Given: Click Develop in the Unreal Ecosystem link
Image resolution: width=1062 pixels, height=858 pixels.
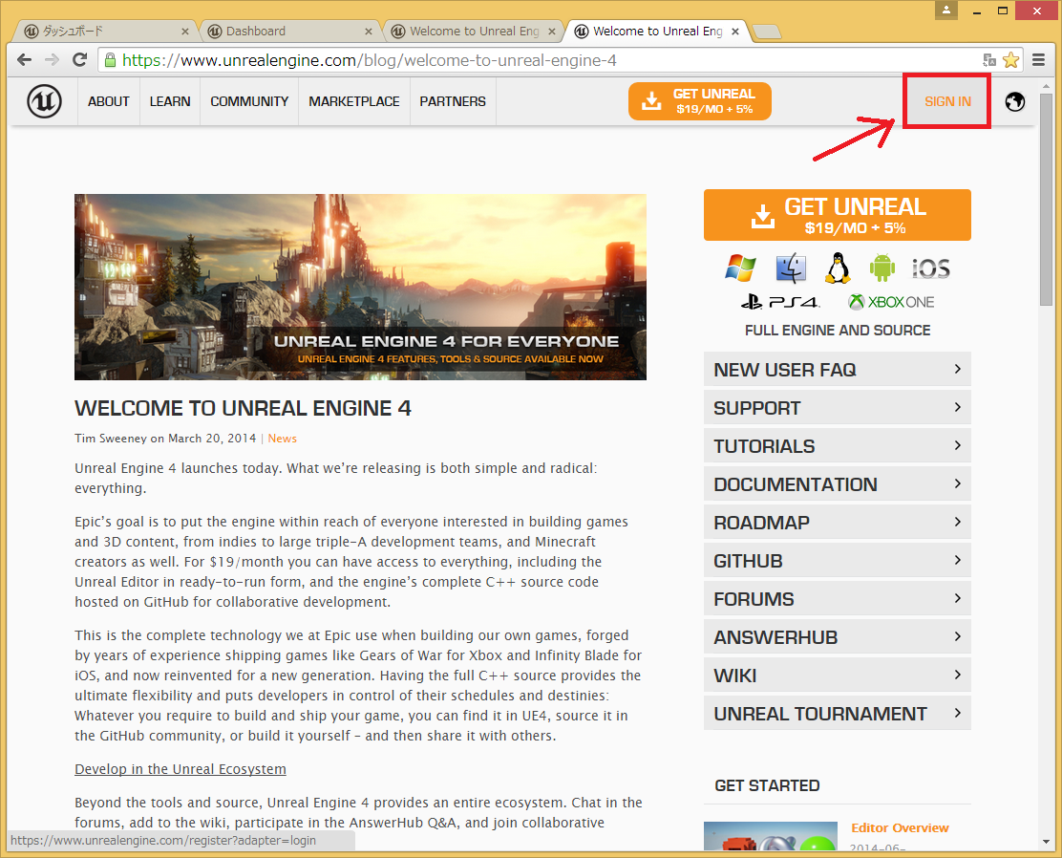Looking at the screenshot, I should coord(181,769).
